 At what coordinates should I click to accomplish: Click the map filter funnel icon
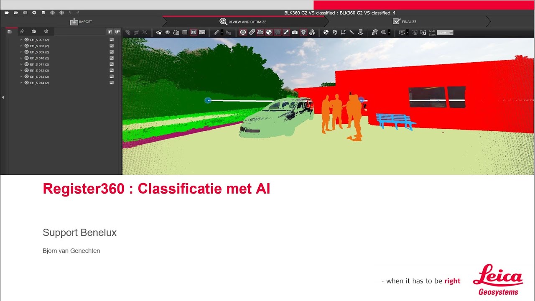[374, 32]
